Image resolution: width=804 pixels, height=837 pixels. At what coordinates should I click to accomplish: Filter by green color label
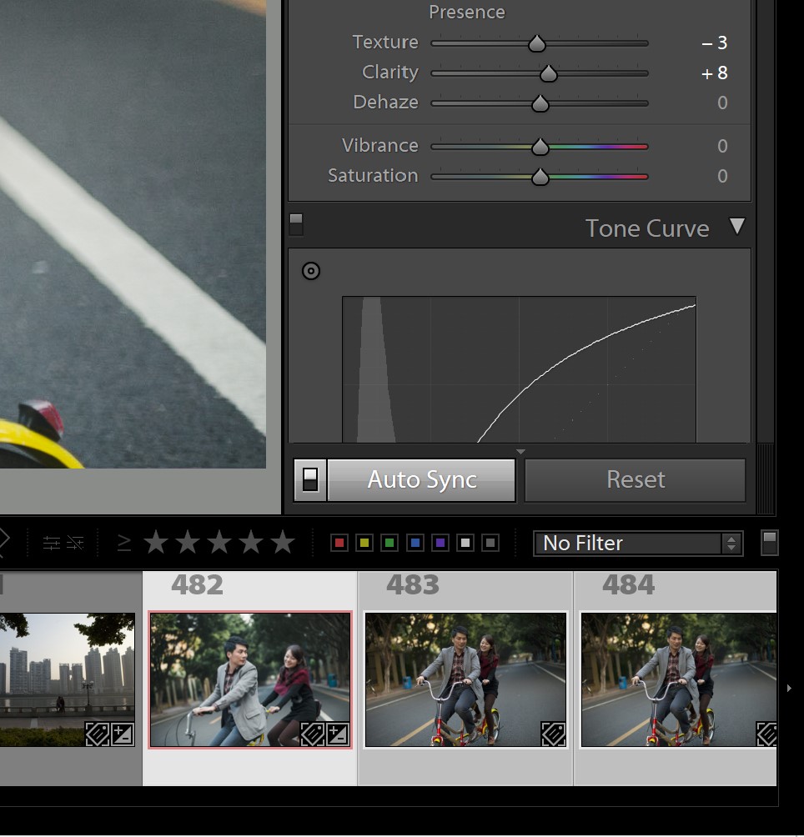point(389,544)
